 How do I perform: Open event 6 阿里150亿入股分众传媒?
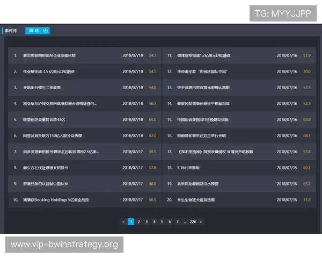53,136
